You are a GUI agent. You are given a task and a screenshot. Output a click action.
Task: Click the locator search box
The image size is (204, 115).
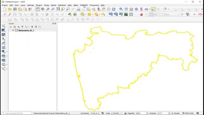pyautogui.click(x=17, y=113)
